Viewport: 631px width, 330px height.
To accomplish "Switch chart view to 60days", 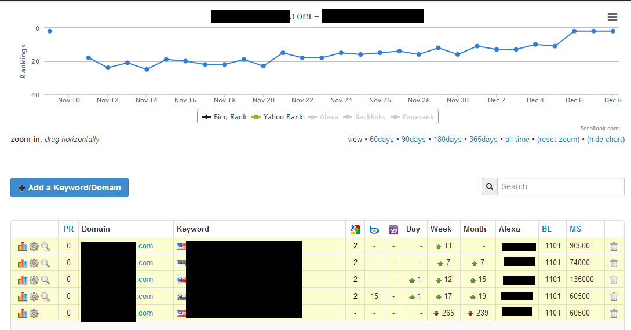I will point(381,139).
